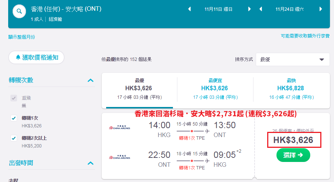The image size is (334, 182).
Task: Uncheck the 轉機2次以上 filter
Action: pyautogui.click(x=14, y=138)
